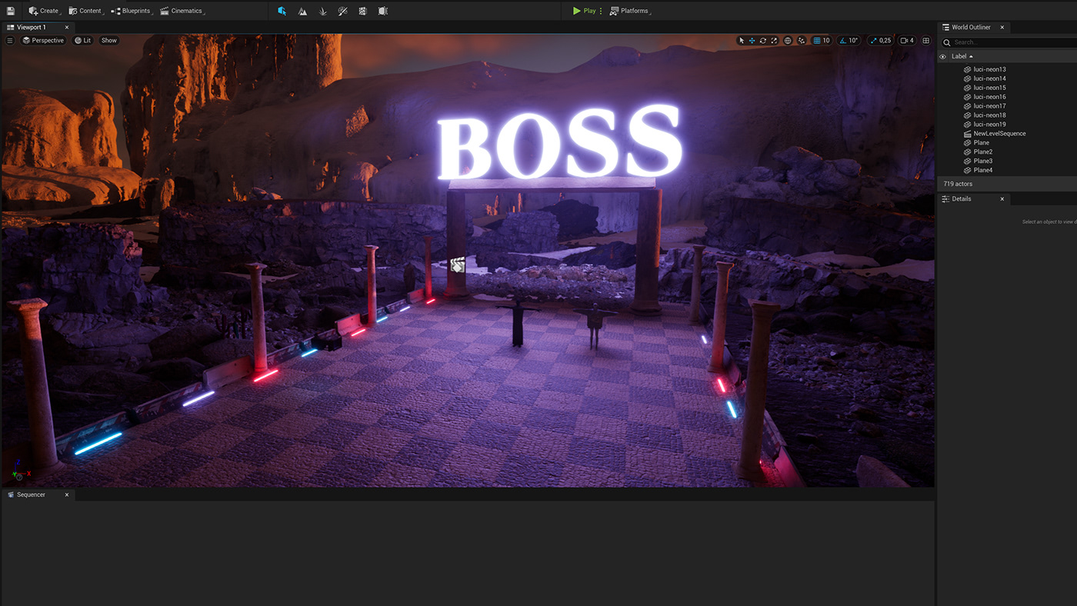Open the Content dropdown menu
This screenshot has width=1077, height=606.
tap(85, 11)
